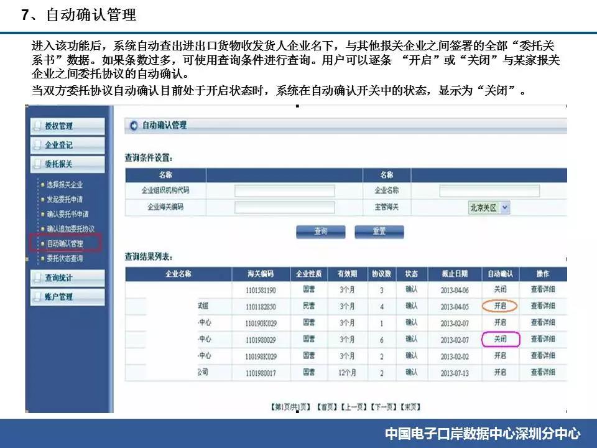Click the icon on the 授权管理 sidebar button
This screenshot has width=597, height=448.
[38, 126]
